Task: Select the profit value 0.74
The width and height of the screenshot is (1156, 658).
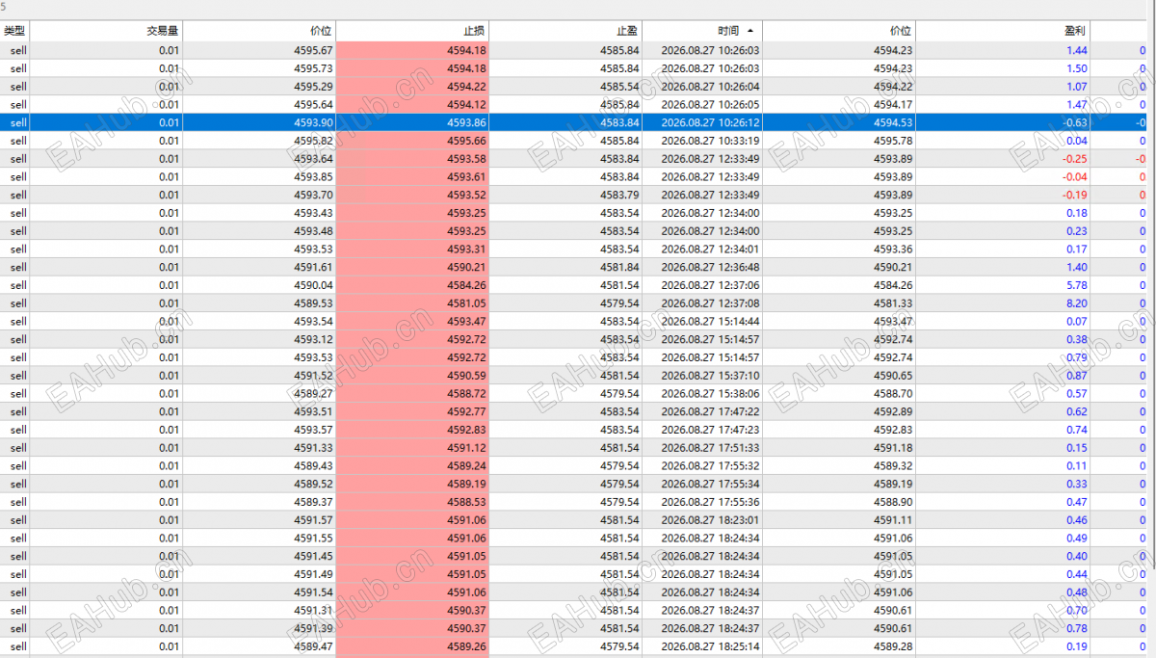Action: point(1077,429)
